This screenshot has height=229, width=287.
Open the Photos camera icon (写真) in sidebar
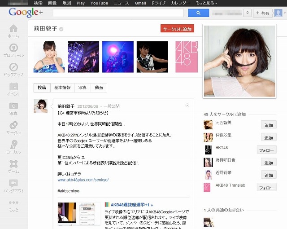[x=13, y=106]
